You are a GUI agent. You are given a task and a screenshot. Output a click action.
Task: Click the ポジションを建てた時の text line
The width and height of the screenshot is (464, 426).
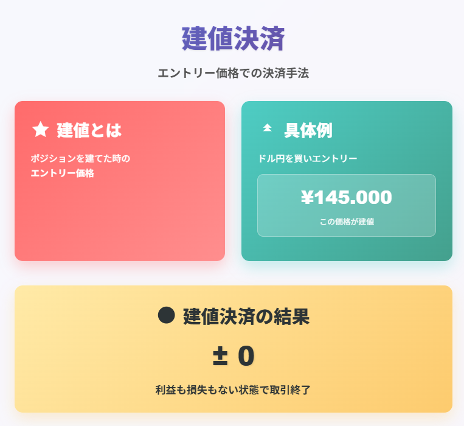(x=80, y=158)
